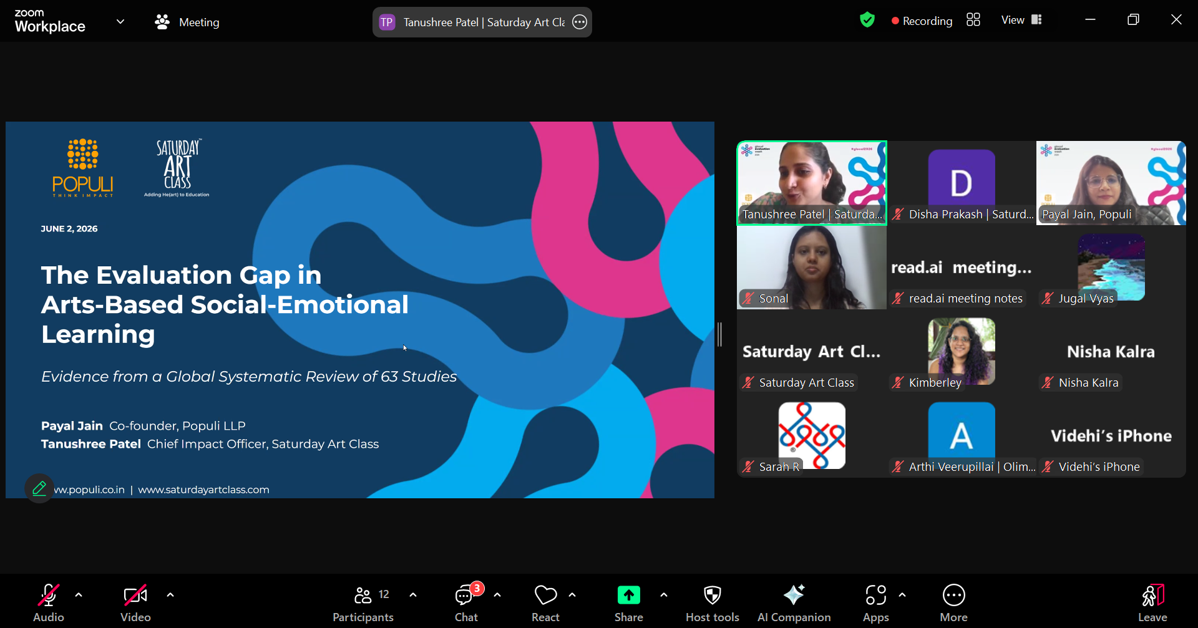This screenshot has width=1198, height=628.
Task: Select Payal Jain's video tile
Action: coord(1111,183)
